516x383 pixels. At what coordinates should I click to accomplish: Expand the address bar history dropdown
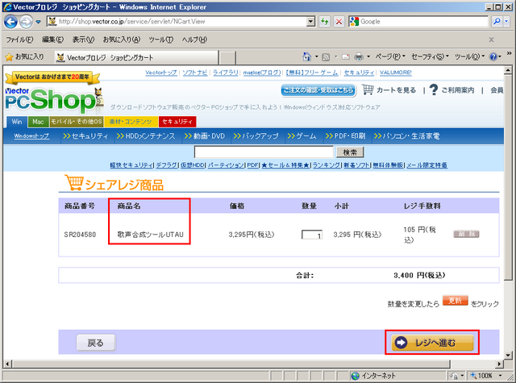(310, 22)
